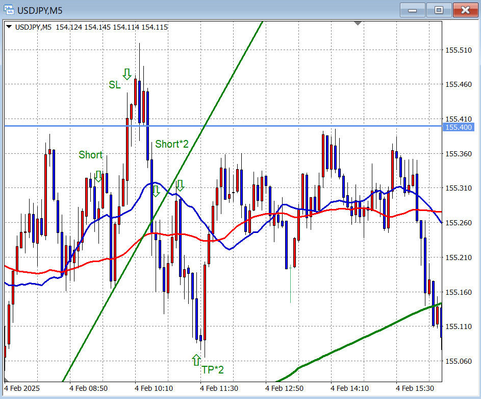Select the green Short text label

coord(90,155)
